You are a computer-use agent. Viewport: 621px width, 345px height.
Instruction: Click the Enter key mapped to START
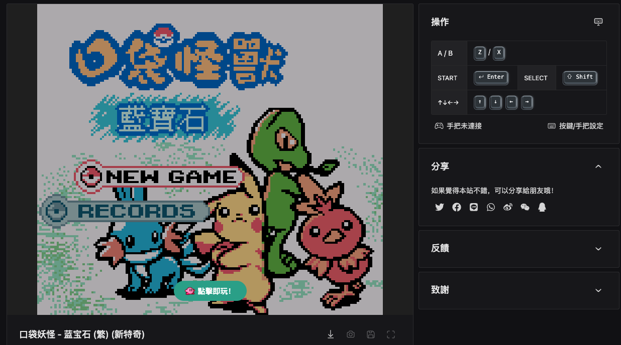pyautogui.click(x=490, y=77)
